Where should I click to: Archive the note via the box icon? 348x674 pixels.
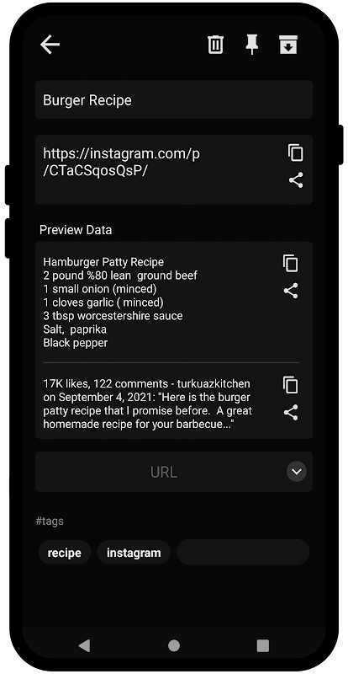coord(288,45)
